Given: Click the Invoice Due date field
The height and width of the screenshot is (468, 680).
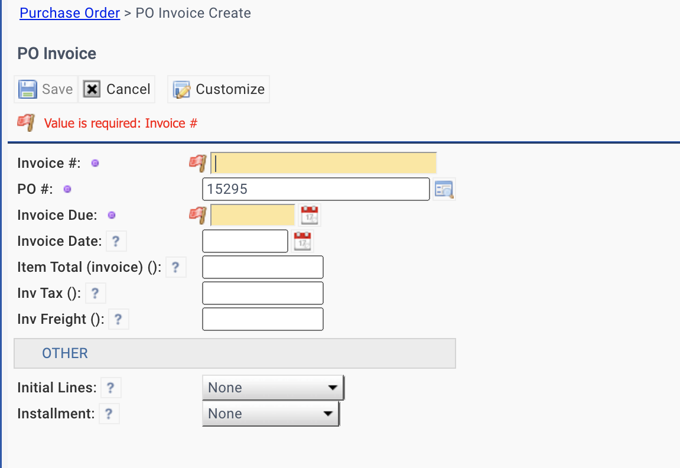Looking at the screenshot, I should click(252, 215).
